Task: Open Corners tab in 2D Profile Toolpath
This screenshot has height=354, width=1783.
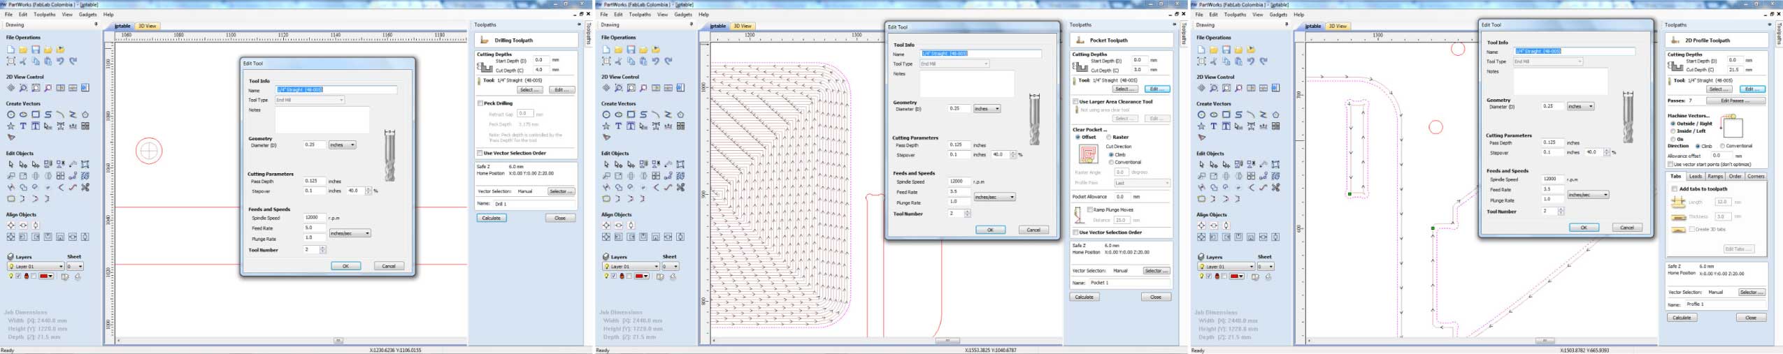Action: click(x=1756, y=177)
